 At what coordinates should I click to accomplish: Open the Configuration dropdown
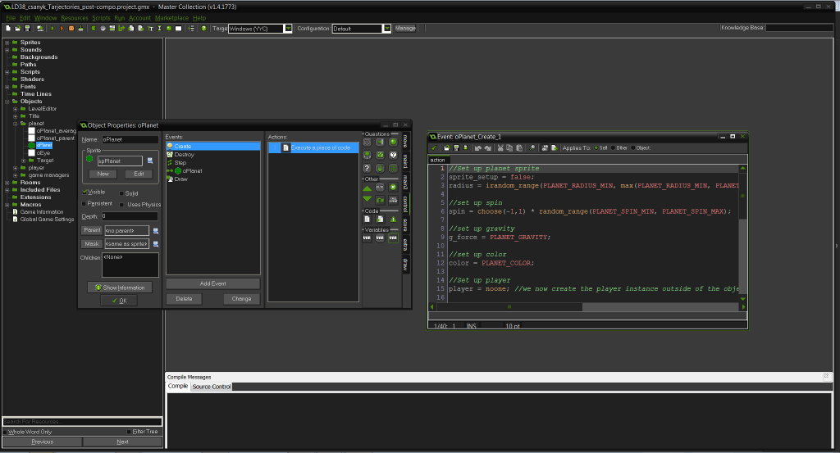point(386,28)
